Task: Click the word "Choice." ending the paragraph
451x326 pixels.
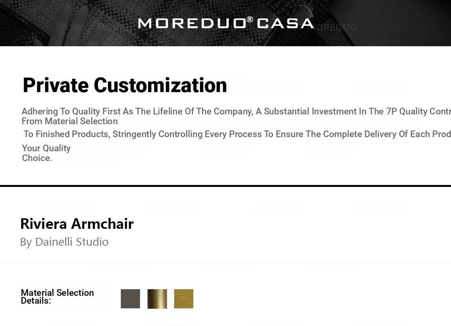Action: tap(37, 158)
